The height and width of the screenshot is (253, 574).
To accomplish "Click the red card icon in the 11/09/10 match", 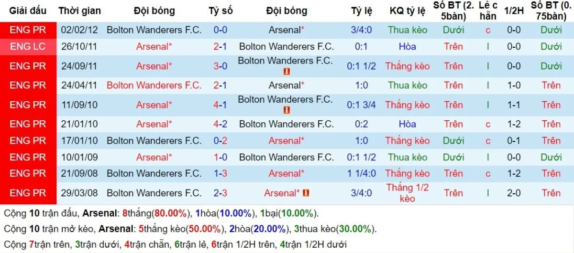I will [x=287, y=110].
